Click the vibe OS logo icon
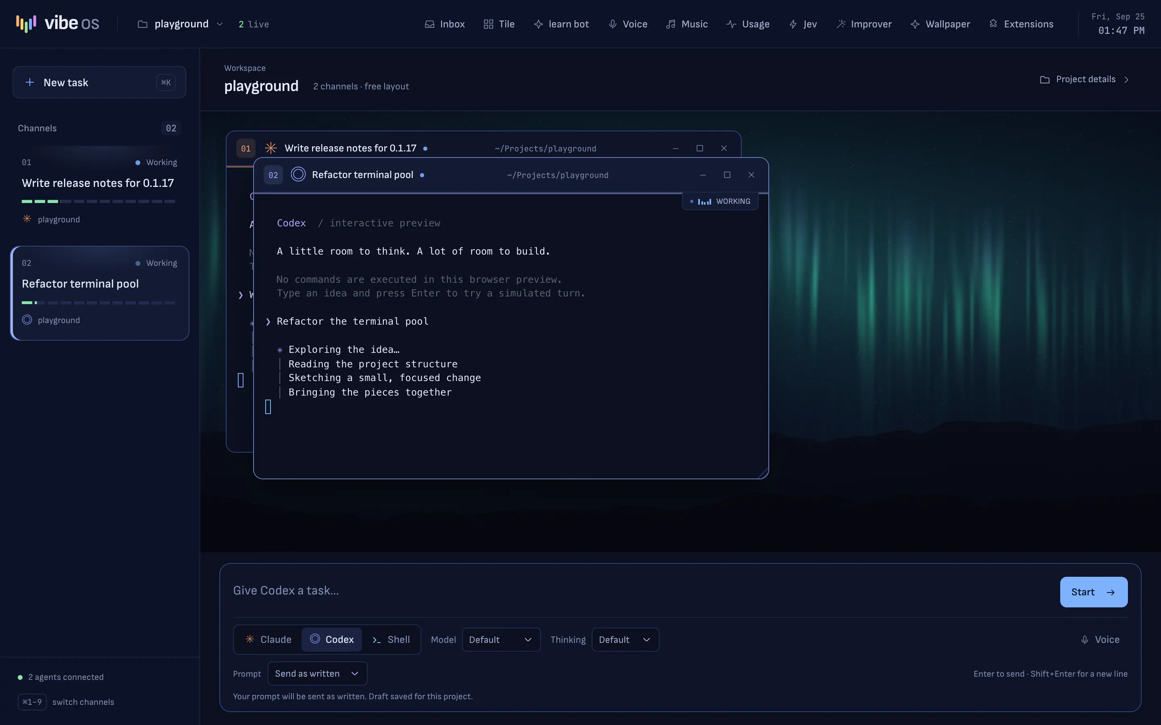Screen dimensions: 1161x725 pos(26,23)
